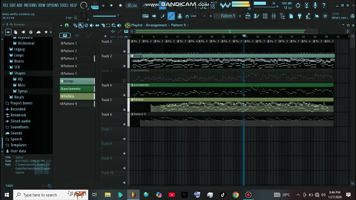Open the plugin picker plug icon
The image size is (356, 200).
point(300,16)
